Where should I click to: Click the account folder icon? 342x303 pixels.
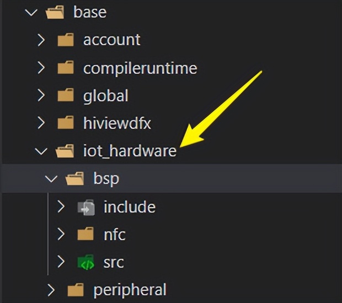[65, 40]
